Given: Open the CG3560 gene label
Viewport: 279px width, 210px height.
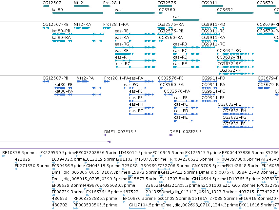Looking at the screenshot, I should click(167, 10).
